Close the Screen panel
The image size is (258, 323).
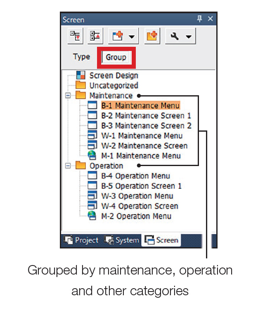click(x=210, y=19)
